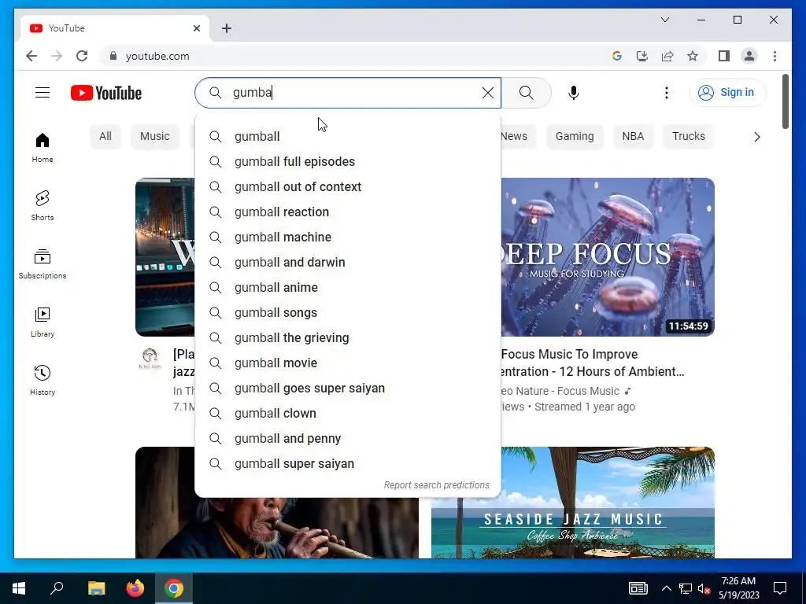Choose 'gumball reaction' suggestion
The height and width of the screenshot is (604, 806).
click(x=348, y=212)
